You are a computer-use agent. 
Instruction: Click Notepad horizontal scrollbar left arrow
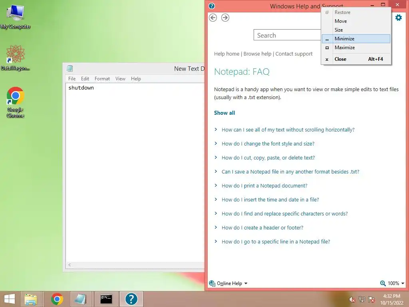tap(69, 265)
